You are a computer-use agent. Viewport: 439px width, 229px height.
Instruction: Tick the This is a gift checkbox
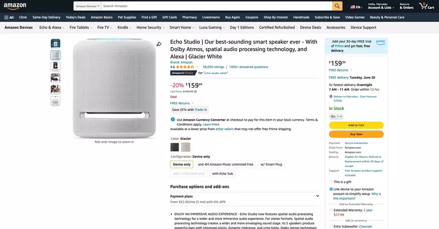coord(331,182)
